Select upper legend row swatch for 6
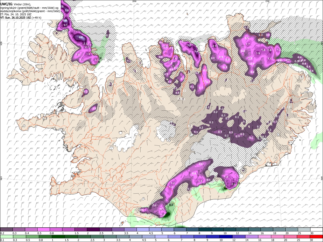This screenshot has height=242, width=323. pyautogui.click(x=180, y=229)
